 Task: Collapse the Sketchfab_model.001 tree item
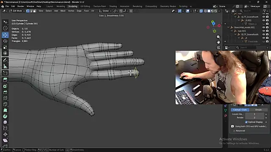228,27
